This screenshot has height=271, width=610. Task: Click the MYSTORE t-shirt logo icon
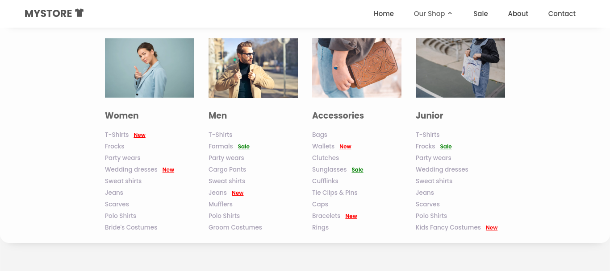(79, 13)
